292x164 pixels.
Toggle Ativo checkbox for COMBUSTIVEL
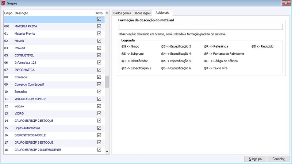(99, 55)
